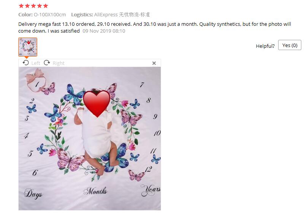The image size is (304, 217).
Task: Click the "Left" rotate label
Action: [36, 63]
